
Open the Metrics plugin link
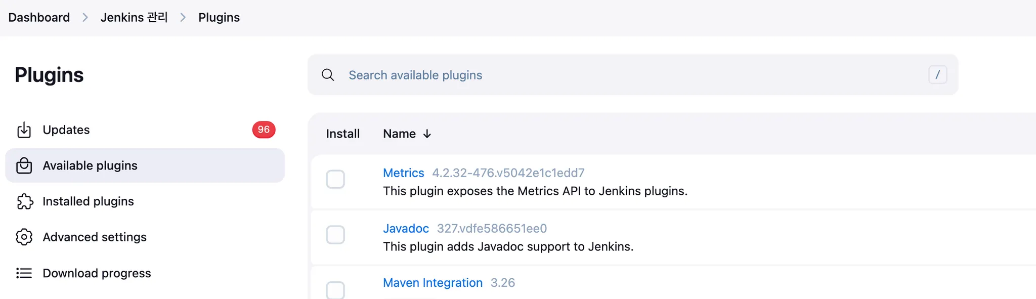(x=403, y=173)
